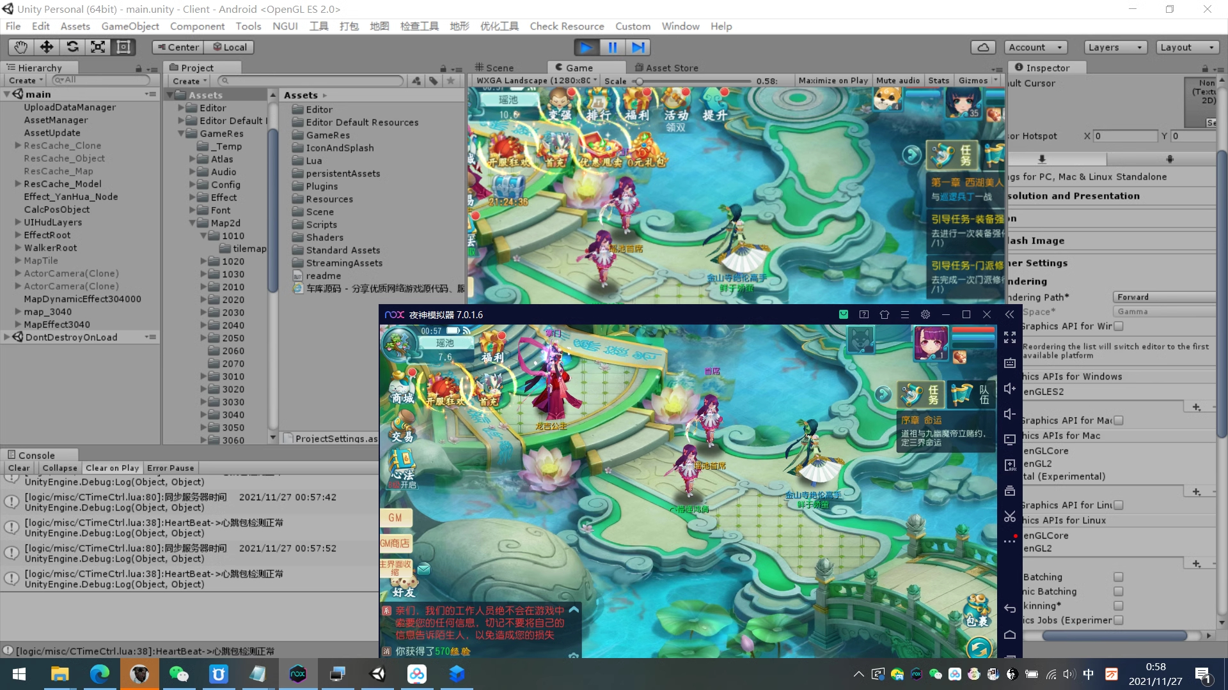1228x690 pixels.
Task: Select the Scale tool
Action: (98, 47)
